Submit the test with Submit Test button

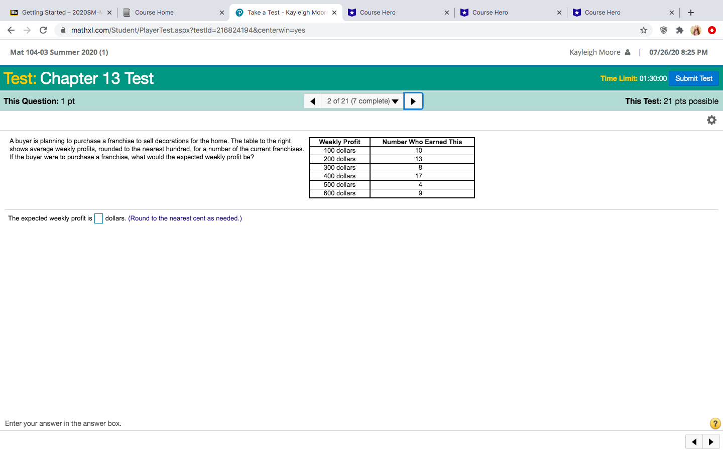point(694,78)
